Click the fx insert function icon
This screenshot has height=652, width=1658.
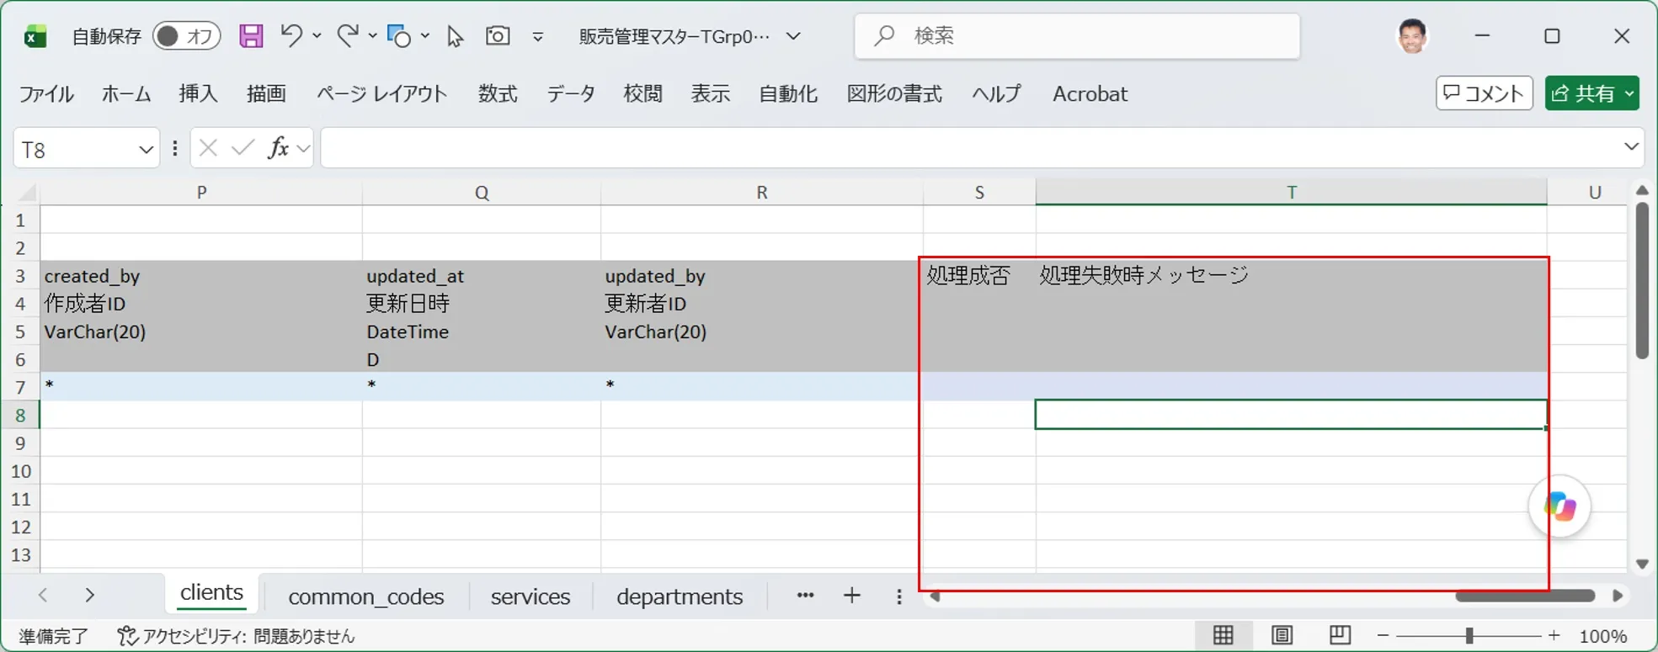pos(278,148)
